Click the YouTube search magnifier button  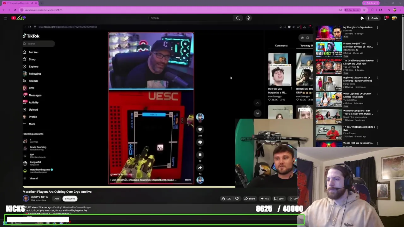click(x=238, y=18)
